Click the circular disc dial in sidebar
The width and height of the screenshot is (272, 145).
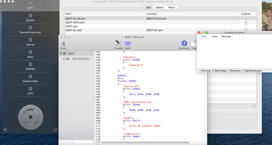31,117
